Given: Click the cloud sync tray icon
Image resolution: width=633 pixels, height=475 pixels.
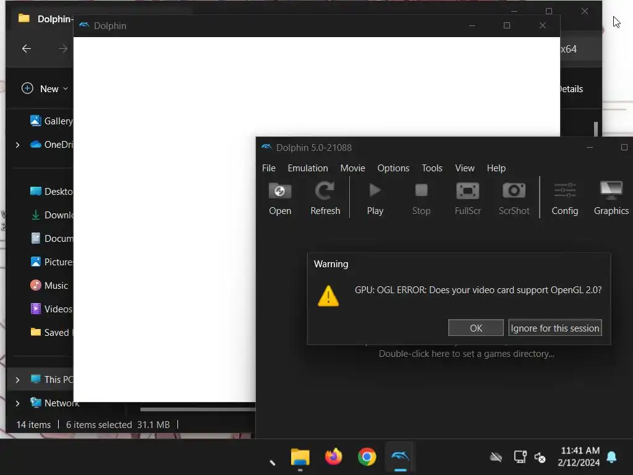Looking at the screenshot, I should (x=496, y=457).
